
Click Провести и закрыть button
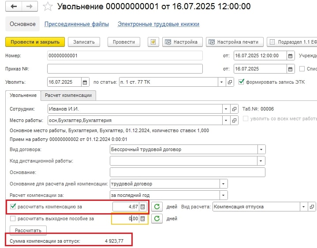coord(35,42)
